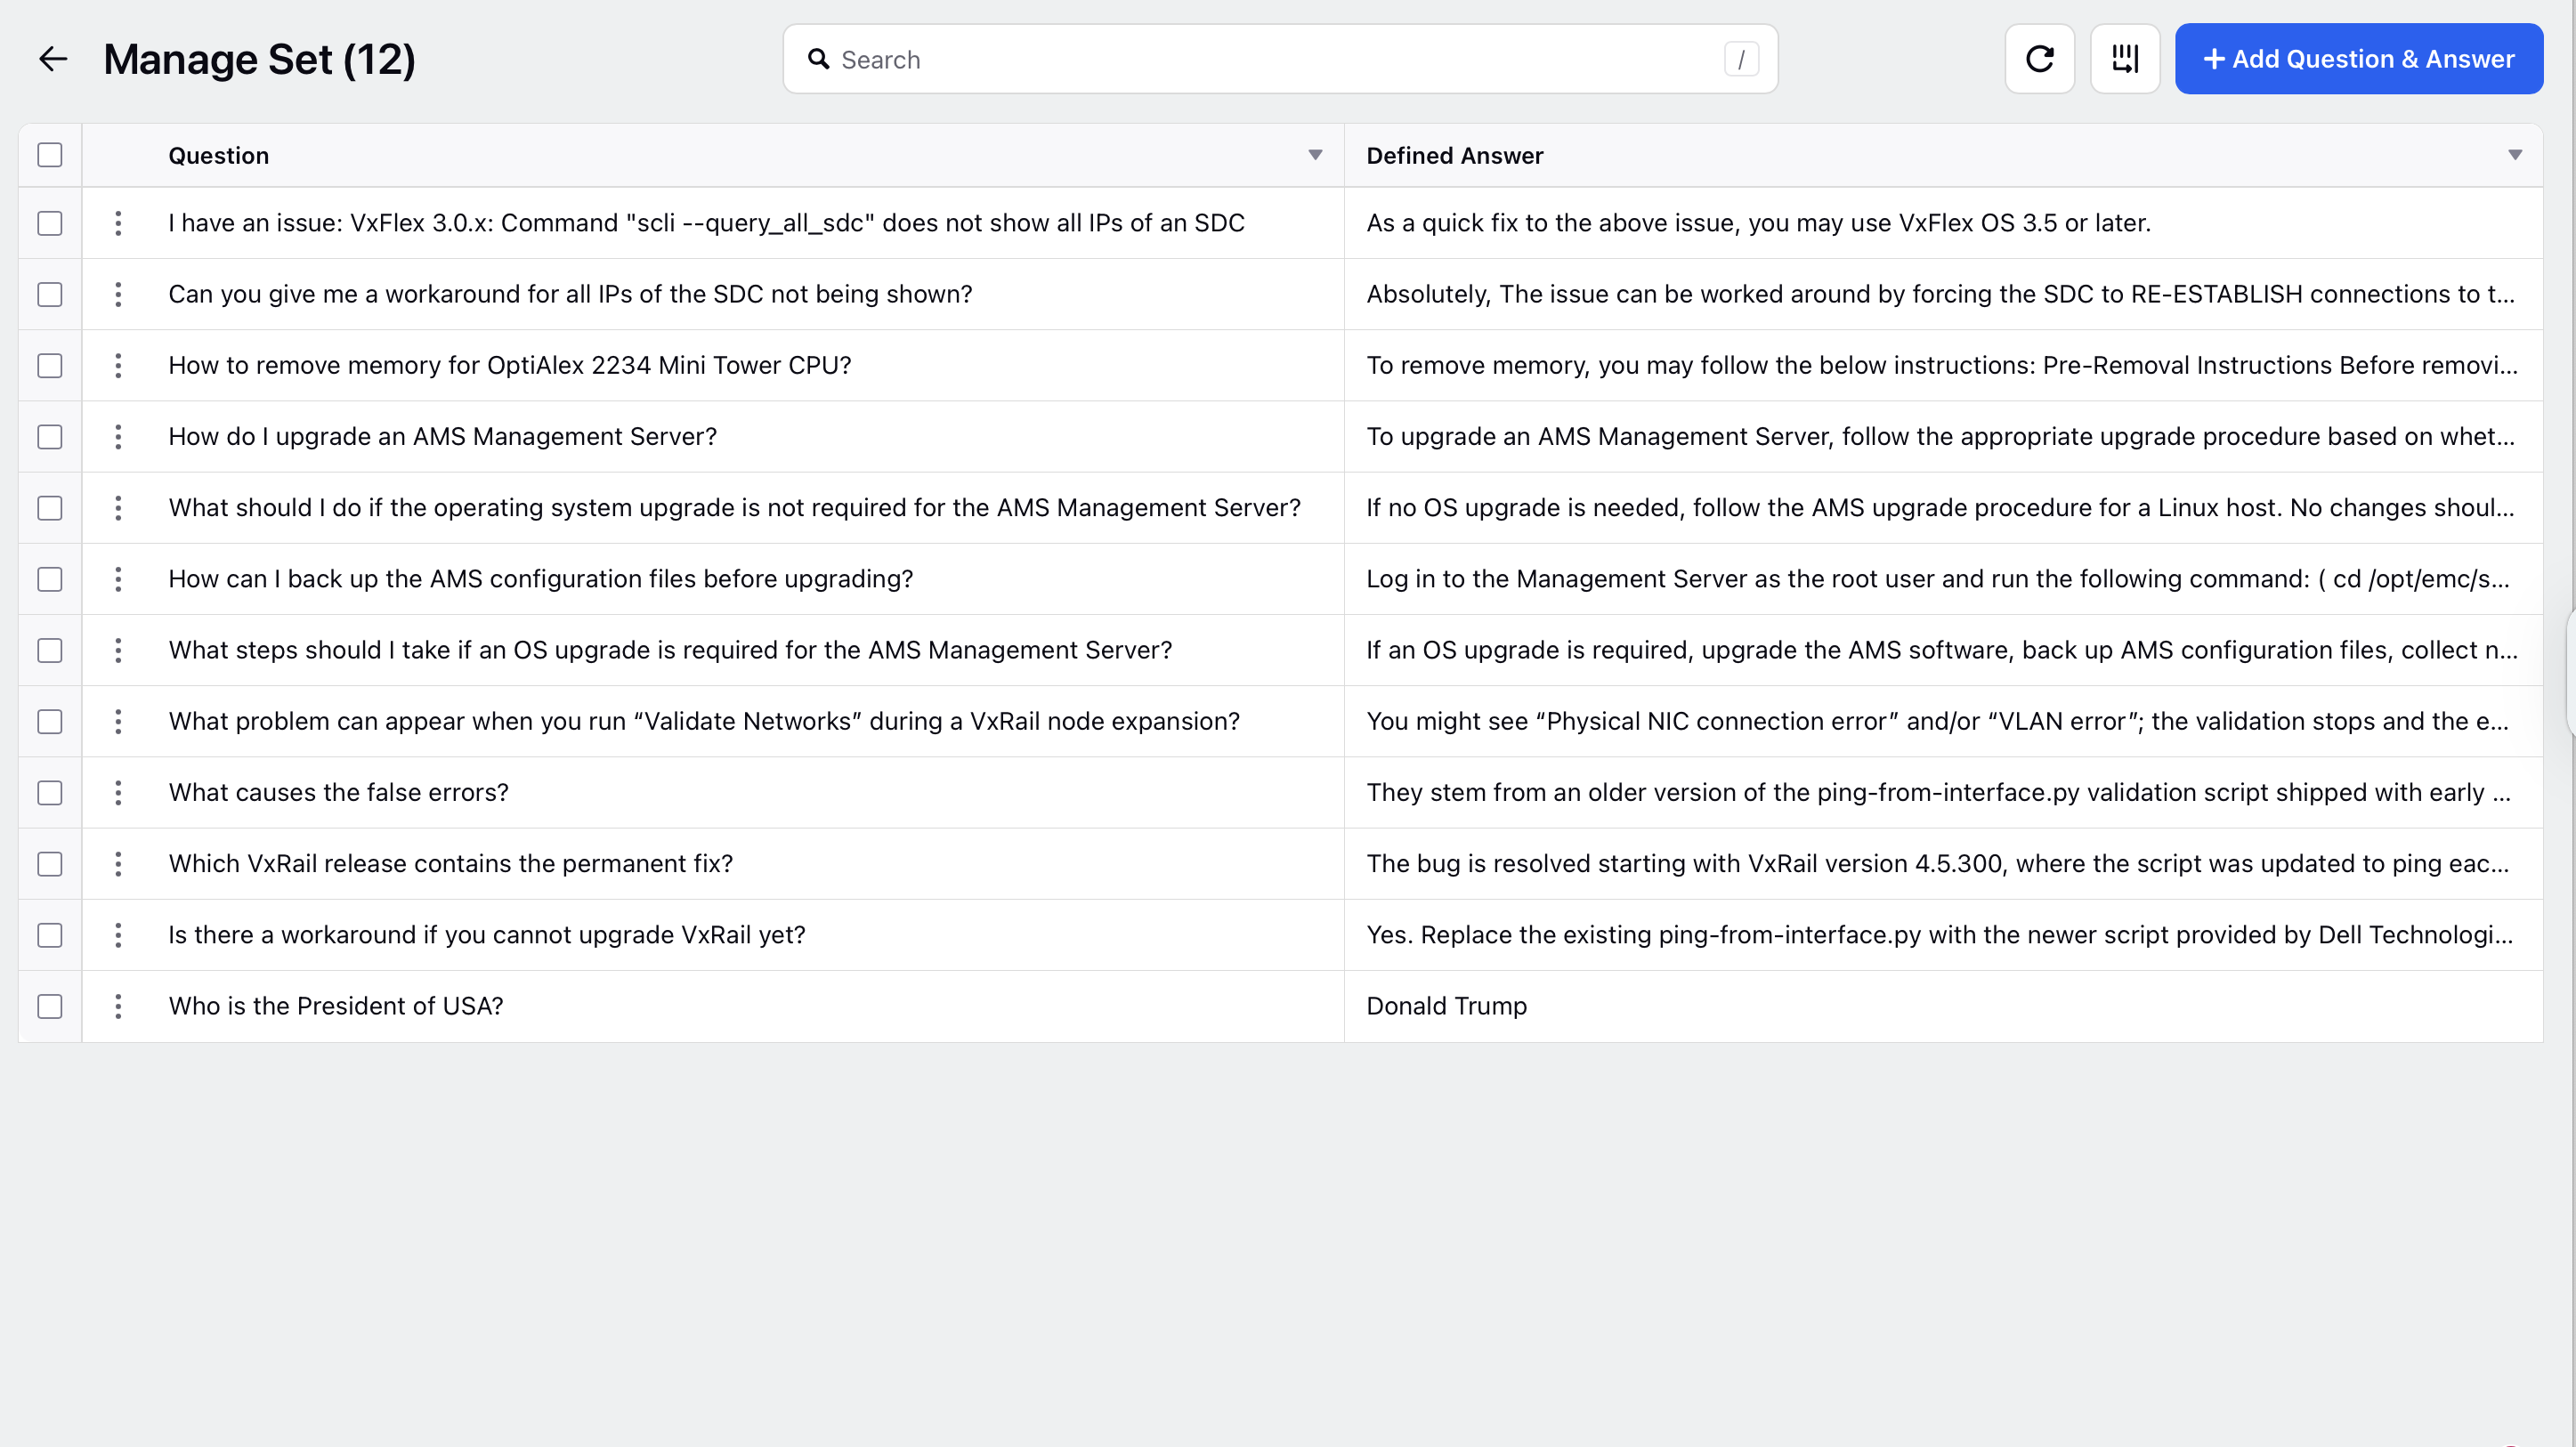Open row menu for upgrade AMS Management Server
Viewport: 2576px width, 1447px height.
pos(118,436)
